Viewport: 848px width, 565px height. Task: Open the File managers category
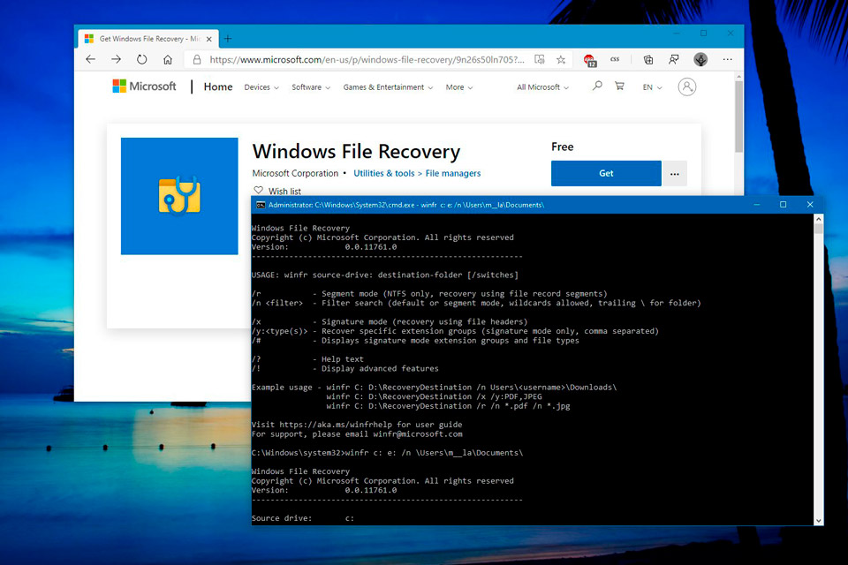click(x=452, y=173)
